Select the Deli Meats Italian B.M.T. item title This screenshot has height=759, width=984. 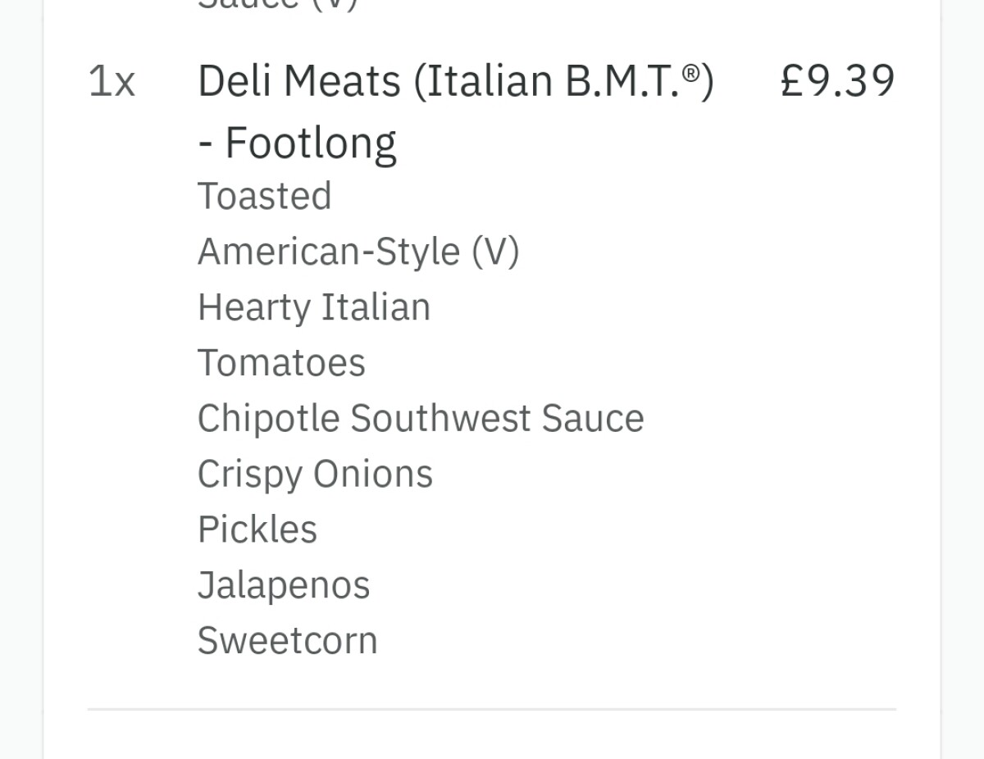point(456,112)
